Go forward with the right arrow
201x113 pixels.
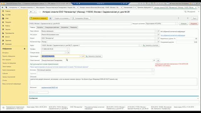[x=35, y=12]
